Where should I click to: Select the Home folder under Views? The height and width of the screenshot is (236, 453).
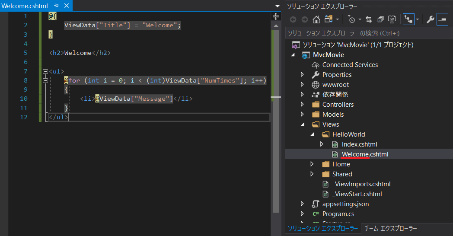[341, 164]
